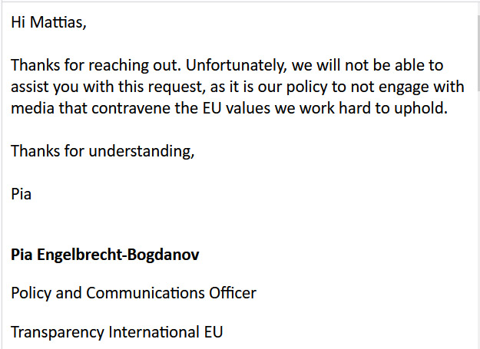This screenshot has height=349, width=480.
Task: Click the standalone "Pia" sign-off line
Action: click(x=22, y=193)
